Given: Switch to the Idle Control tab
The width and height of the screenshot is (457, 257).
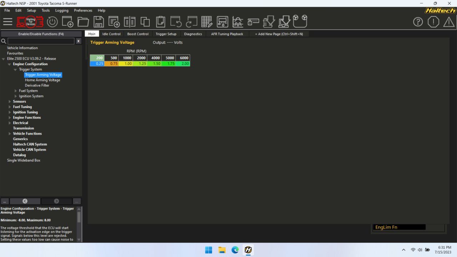Looking at the screenshot, I should click(111, 34).
